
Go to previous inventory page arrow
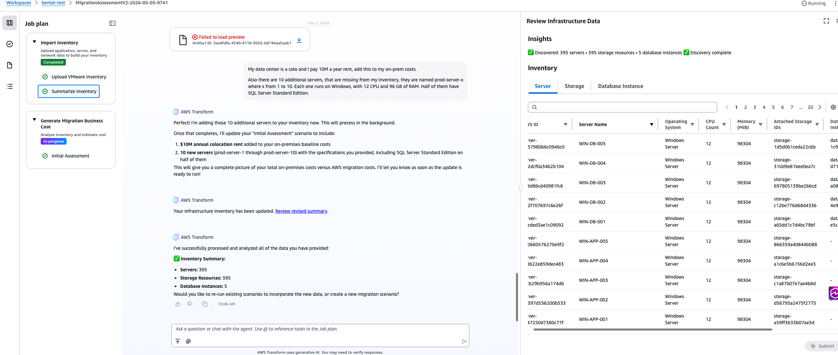[727, 107]
